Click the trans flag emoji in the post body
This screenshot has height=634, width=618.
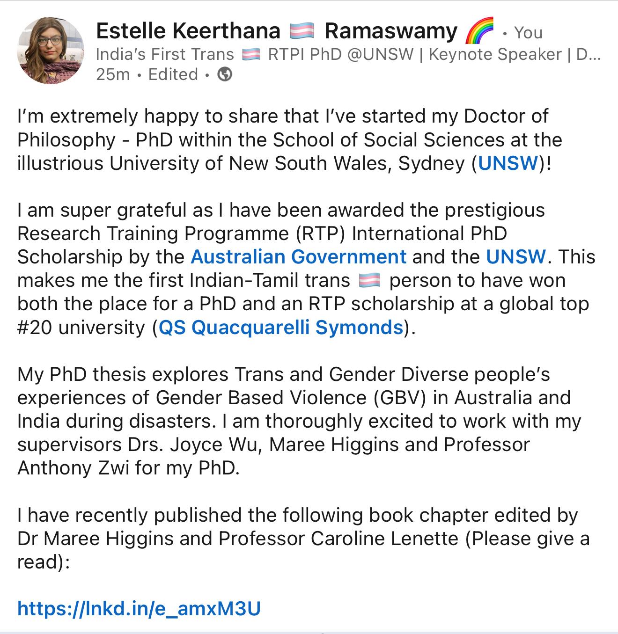370,281
